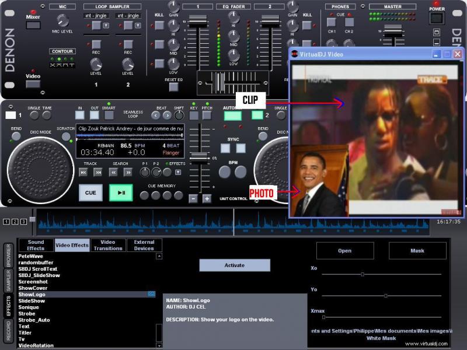Click the RESET EQ button
467x350 pixels.
click(173, 87)
